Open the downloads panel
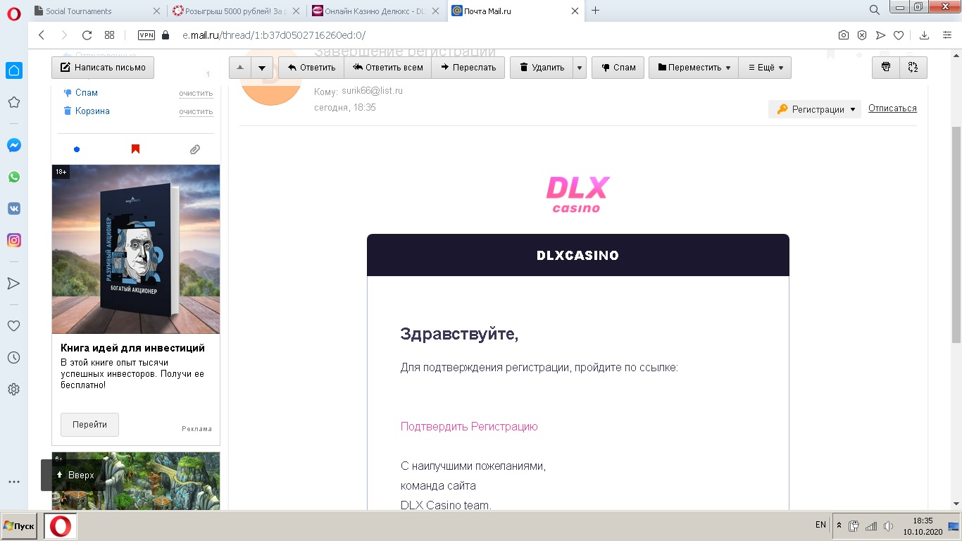This screenshot has width=962, height=541. (x=925, y=35)
